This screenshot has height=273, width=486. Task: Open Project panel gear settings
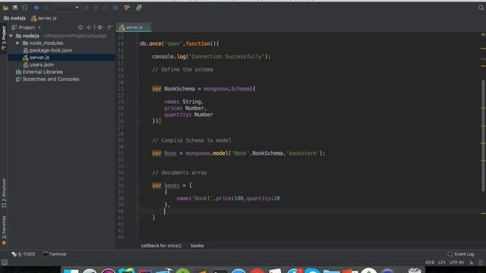coord(100,27)
